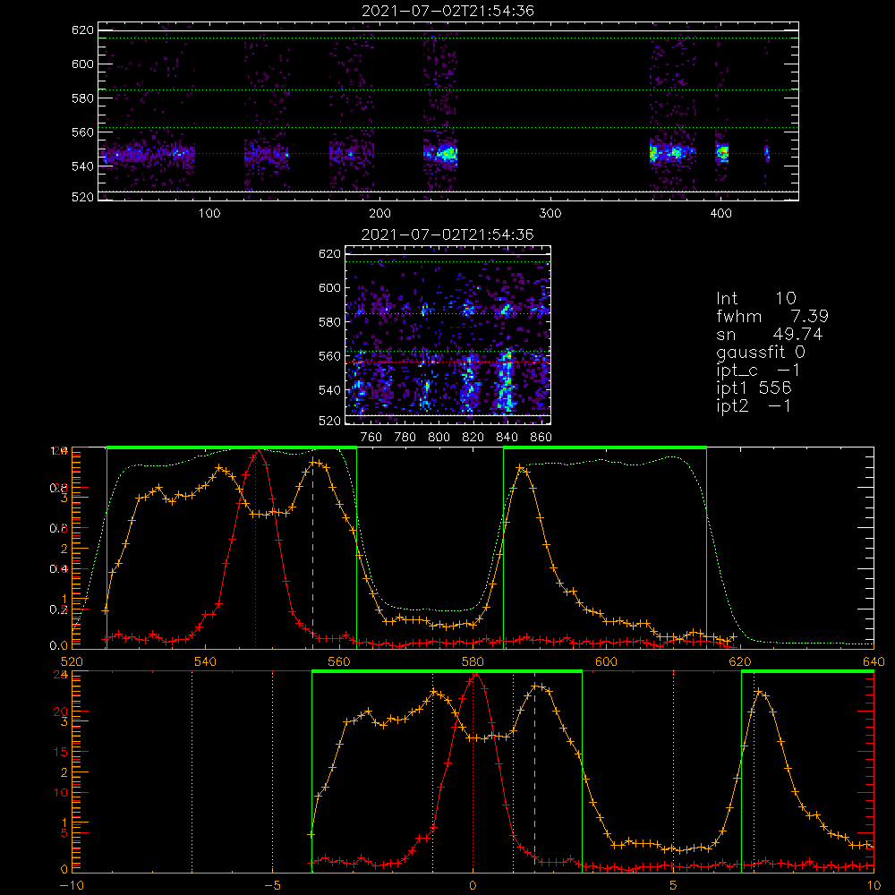The height and width of the screenshot is (895, 895).
Task: Click x-axis label 840 under the middle image
Action: 507,438
